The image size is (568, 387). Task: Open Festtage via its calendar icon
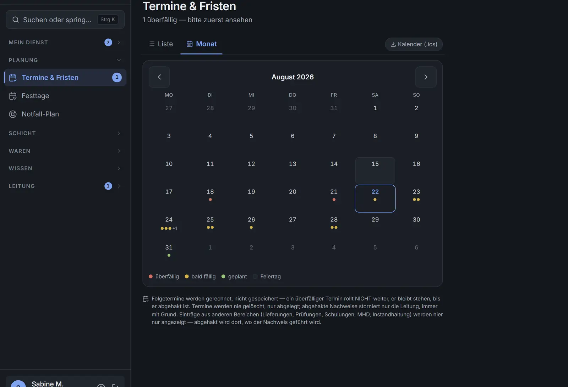pos(13,96)
